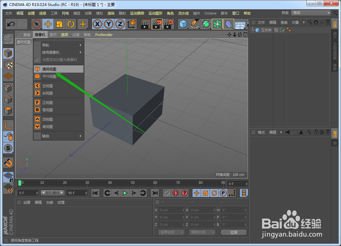Go to the start of the animation
Screen dimensions: 341x246
coord(95,193)
